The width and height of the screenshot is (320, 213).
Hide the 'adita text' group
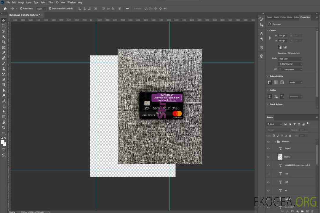tap(268, 142)
